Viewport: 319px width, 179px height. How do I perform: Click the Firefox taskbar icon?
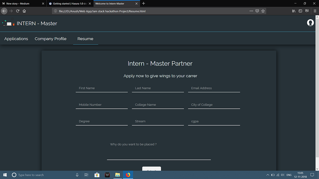tap(128, 175)
